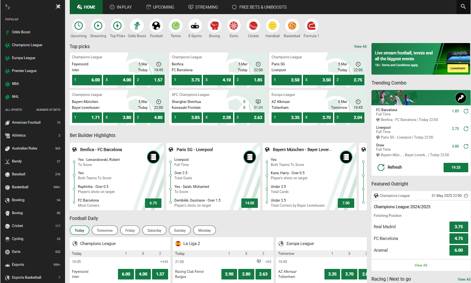
Task: Switch to the In-Play tab
Action: 121,7
